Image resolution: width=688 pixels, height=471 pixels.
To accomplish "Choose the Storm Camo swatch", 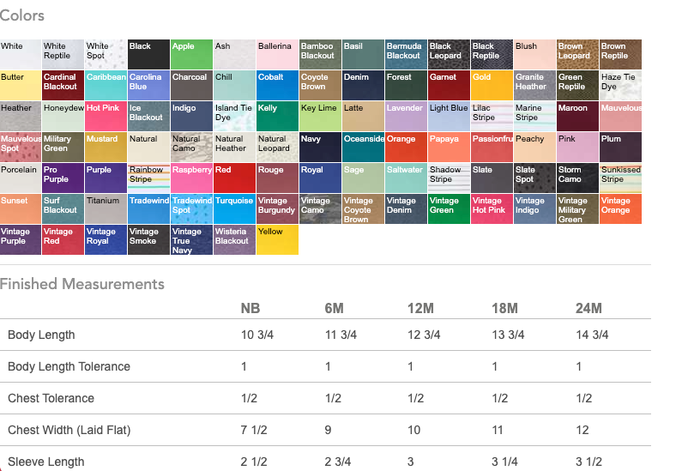I will [x=577, y=178].
